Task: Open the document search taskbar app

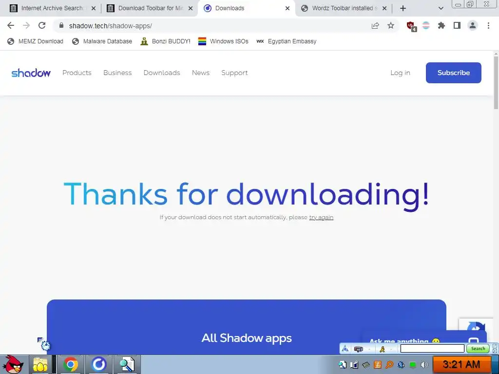Action: 127,364
